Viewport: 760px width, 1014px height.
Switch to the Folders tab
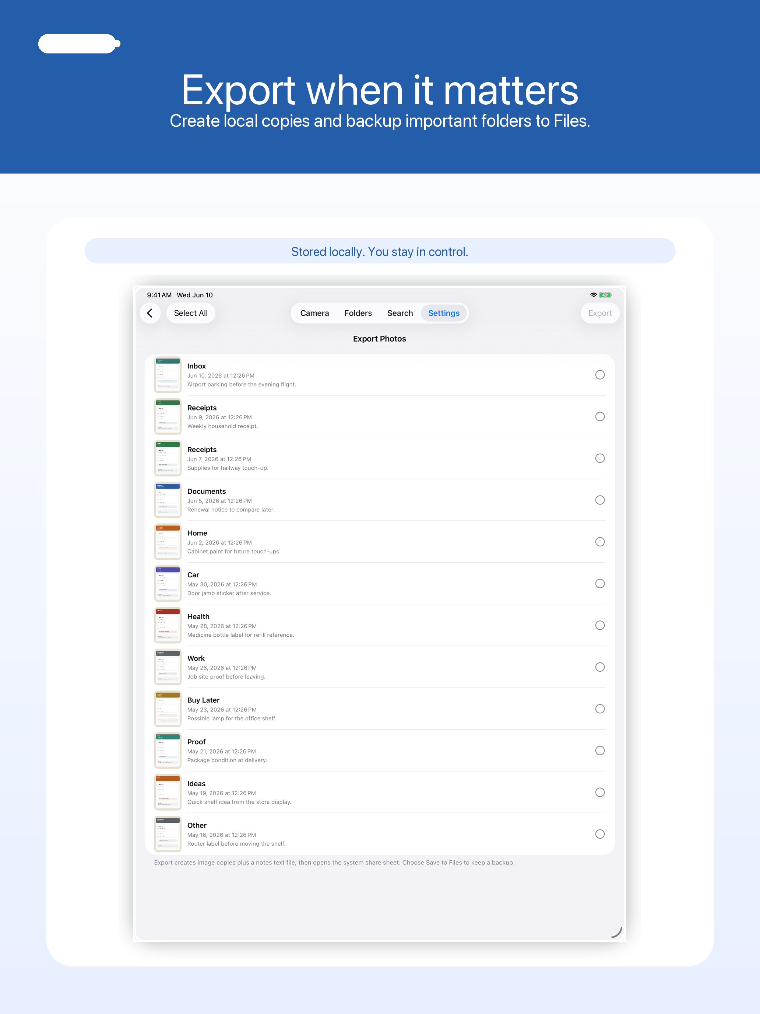358,313
